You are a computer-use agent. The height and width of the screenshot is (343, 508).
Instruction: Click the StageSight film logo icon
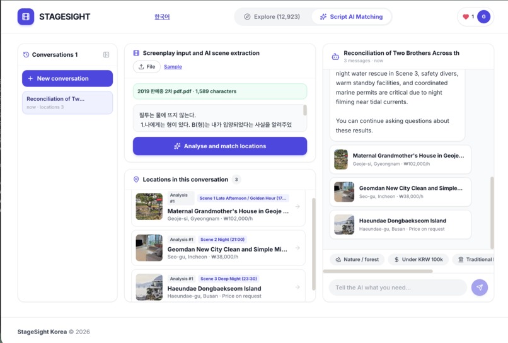click(26, 16)
